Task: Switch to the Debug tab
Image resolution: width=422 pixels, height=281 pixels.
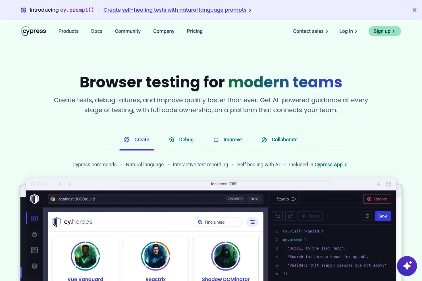Action: click(181, 140)
